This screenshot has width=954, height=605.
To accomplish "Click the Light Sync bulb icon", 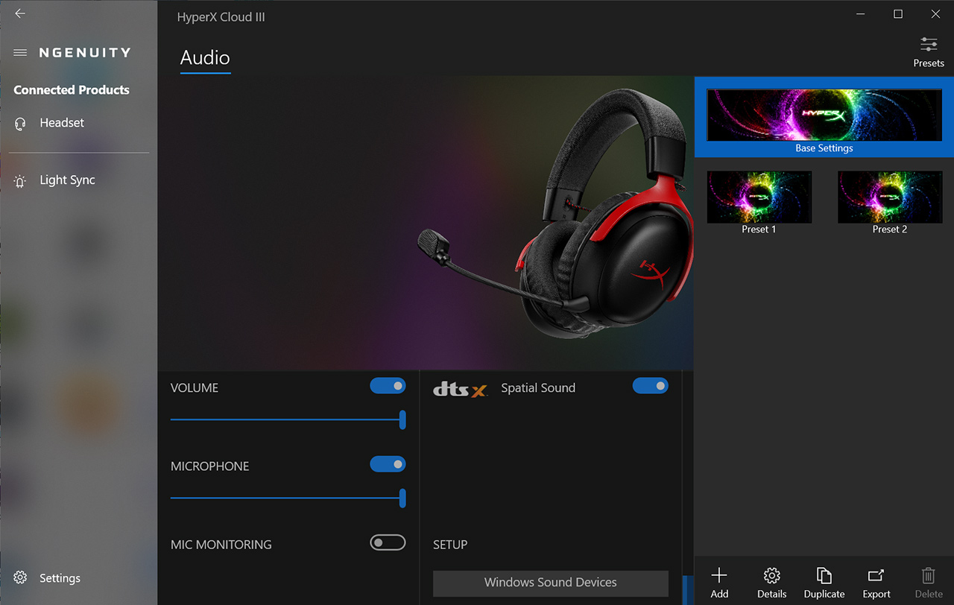I will pyautogui.click(x=21, y=181).
